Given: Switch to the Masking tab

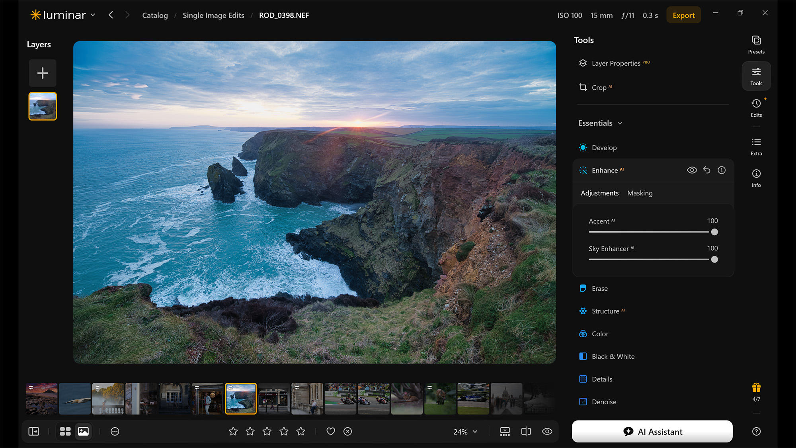Looking at the screenshot, I should [x=640, y=193].
